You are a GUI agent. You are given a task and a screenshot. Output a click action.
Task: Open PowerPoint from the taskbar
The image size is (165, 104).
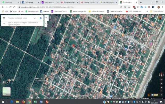pyautogui.click(x=47, y=102)
